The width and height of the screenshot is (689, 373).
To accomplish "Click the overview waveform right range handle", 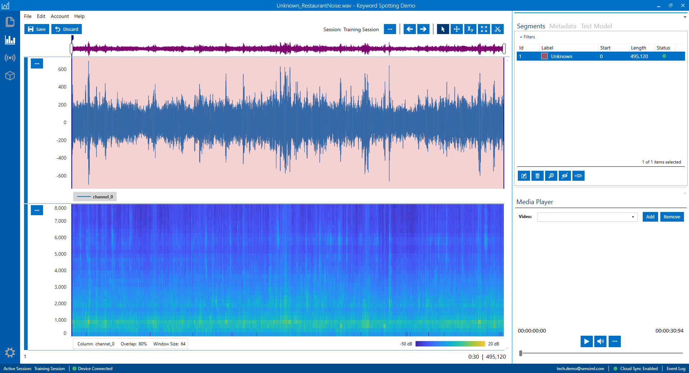I will coord(504,48).
